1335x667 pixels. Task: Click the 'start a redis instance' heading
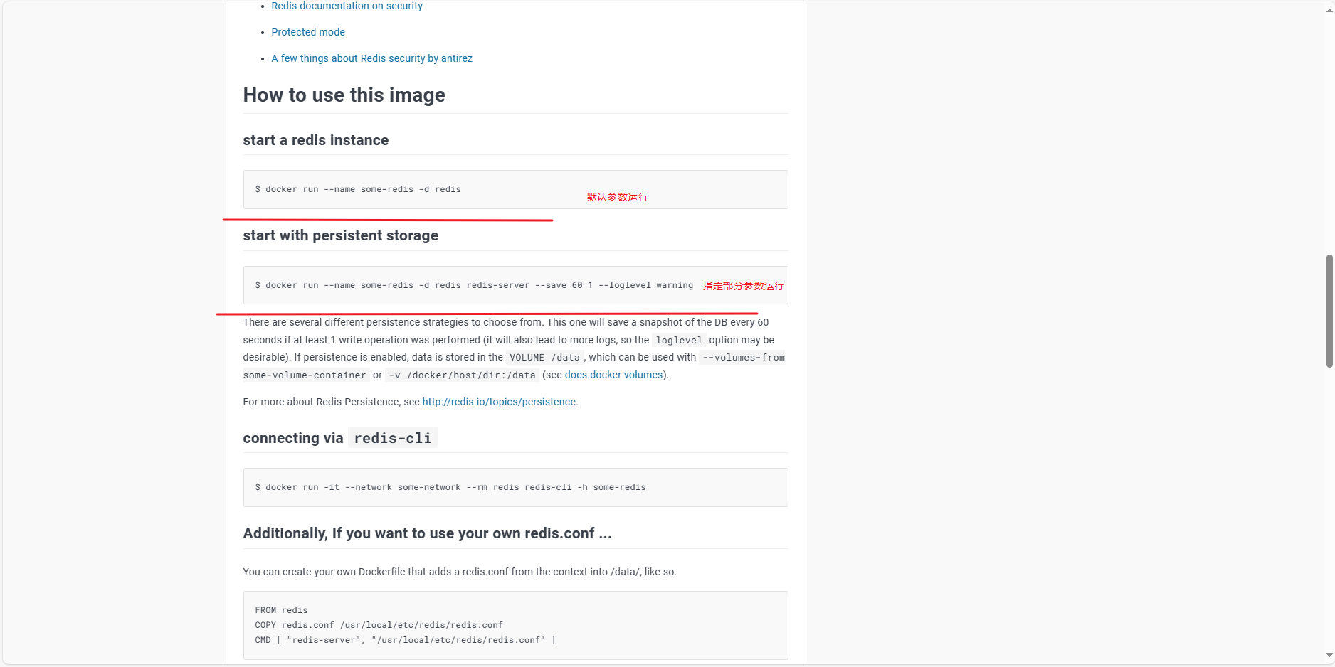click(x=316, y=140)
